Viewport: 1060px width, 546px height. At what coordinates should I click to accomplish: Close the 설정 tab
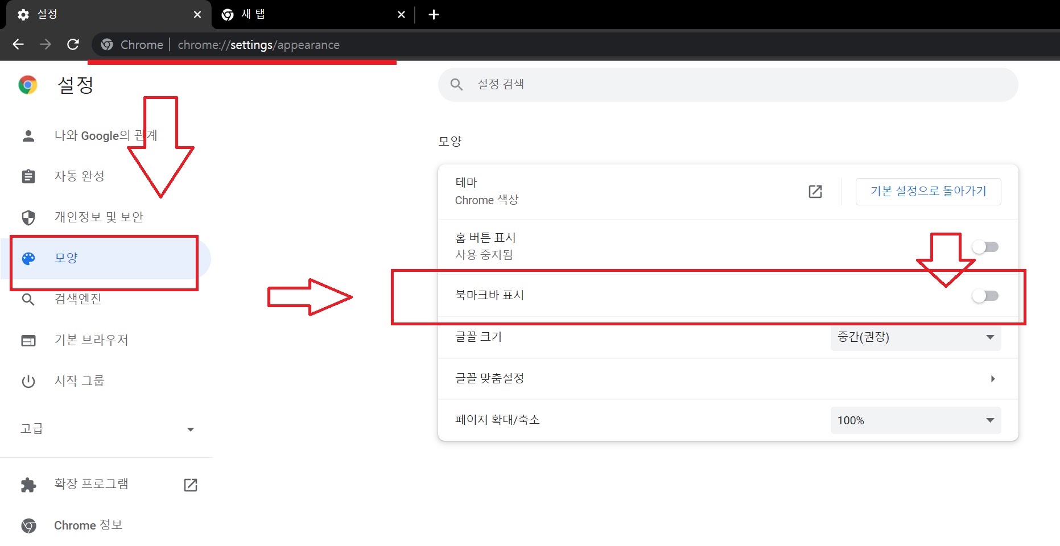[x=197, y=15]
